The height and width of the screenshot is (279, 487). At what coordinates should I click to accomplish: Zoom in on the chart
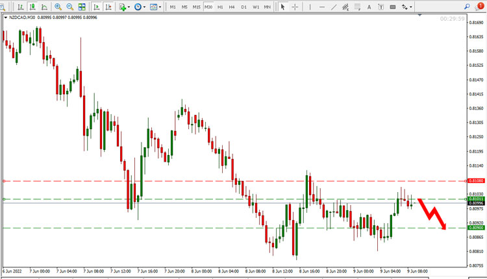(x=58, y=6)
